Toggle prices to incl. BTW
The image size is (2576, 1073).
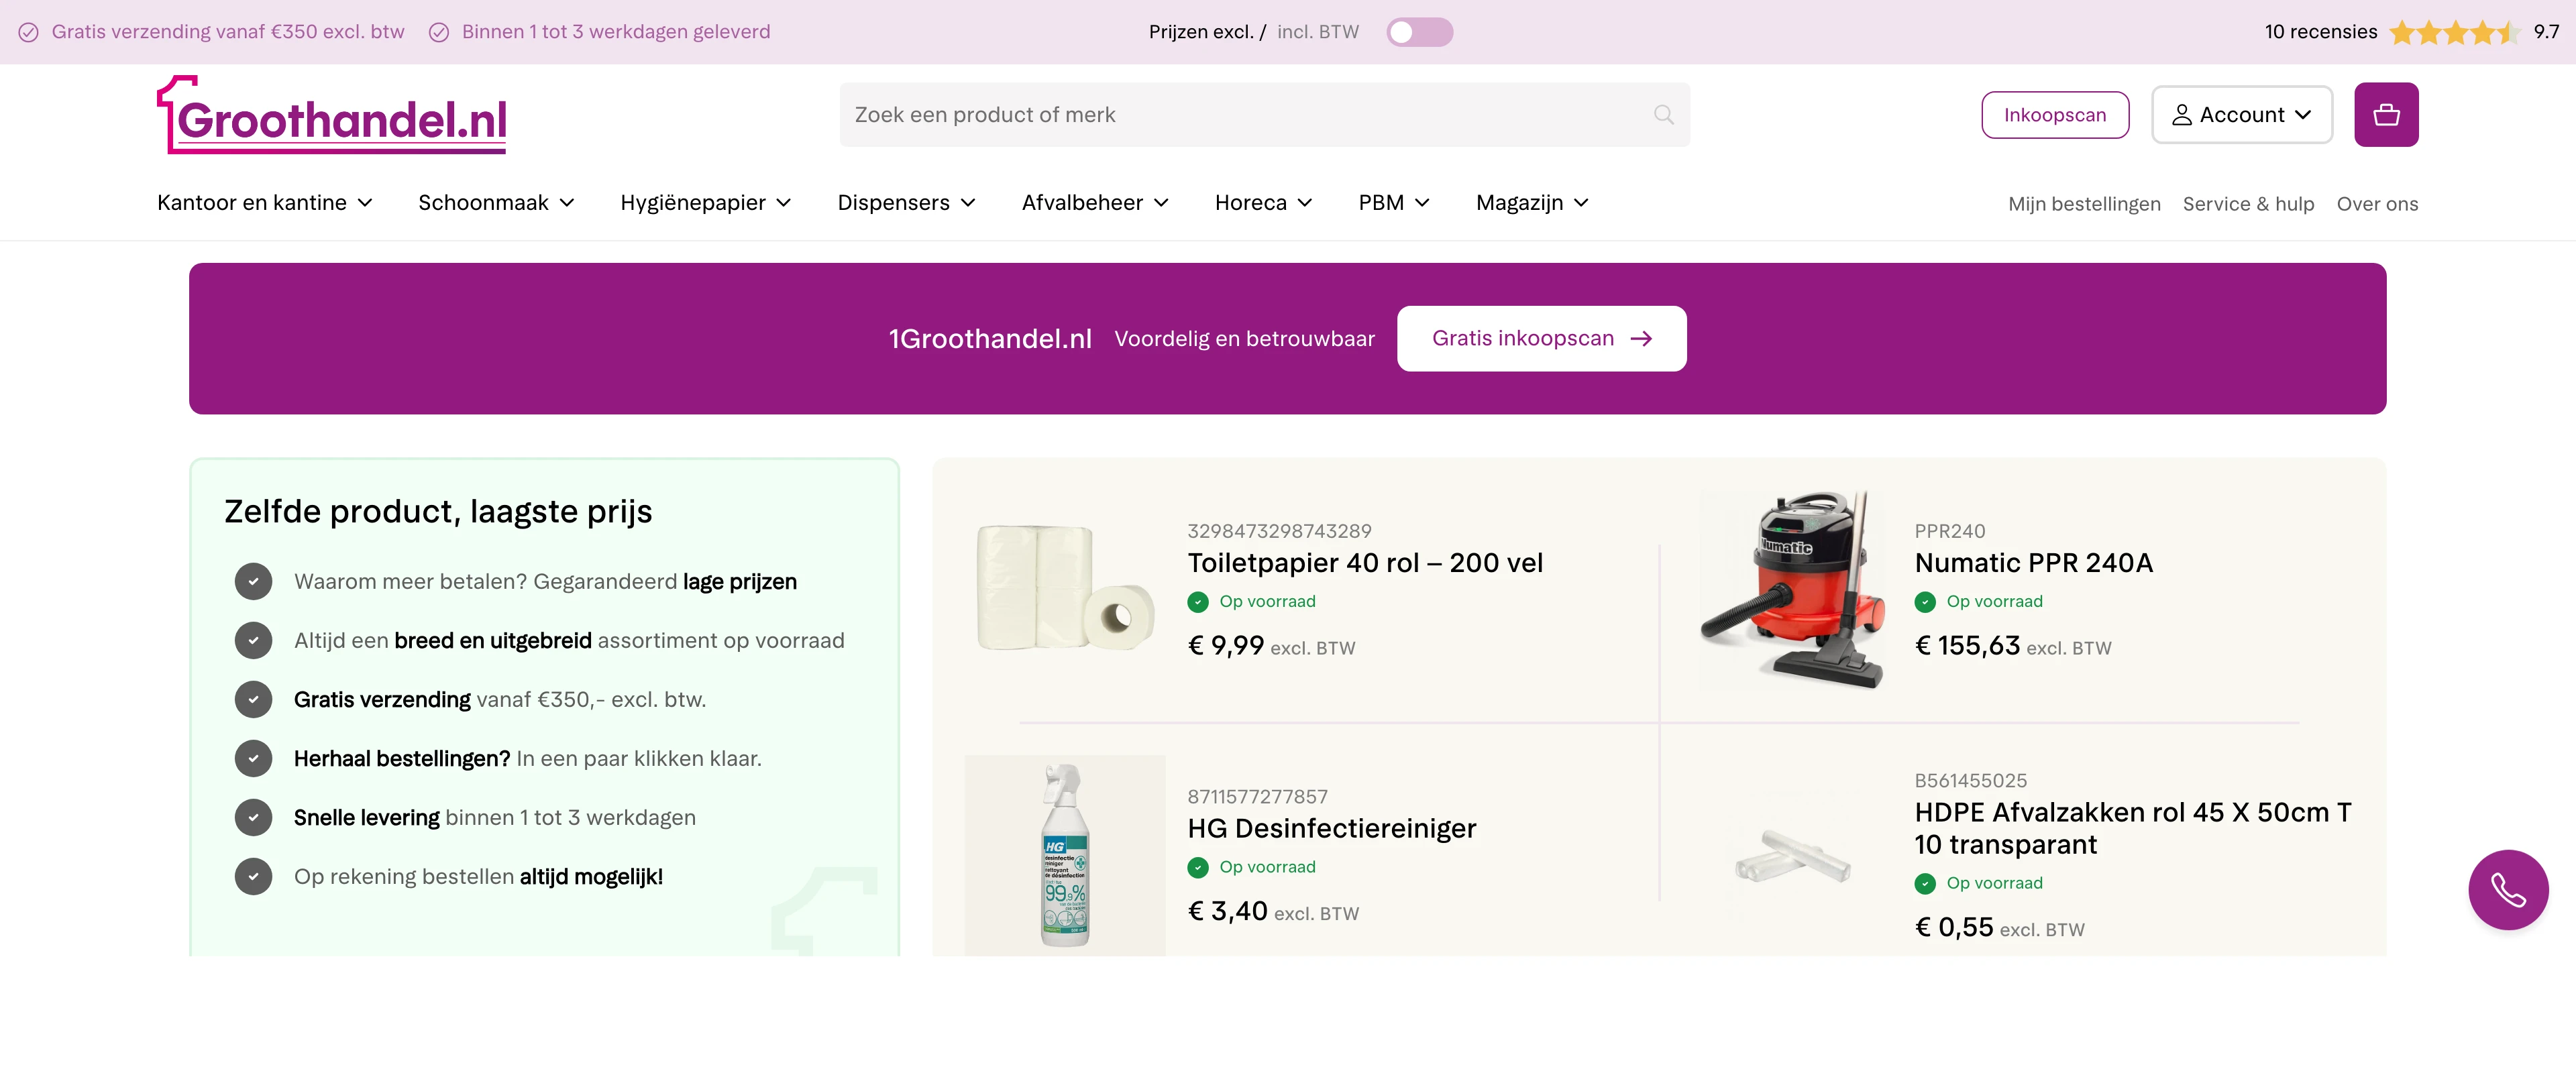click(1419, 32)
